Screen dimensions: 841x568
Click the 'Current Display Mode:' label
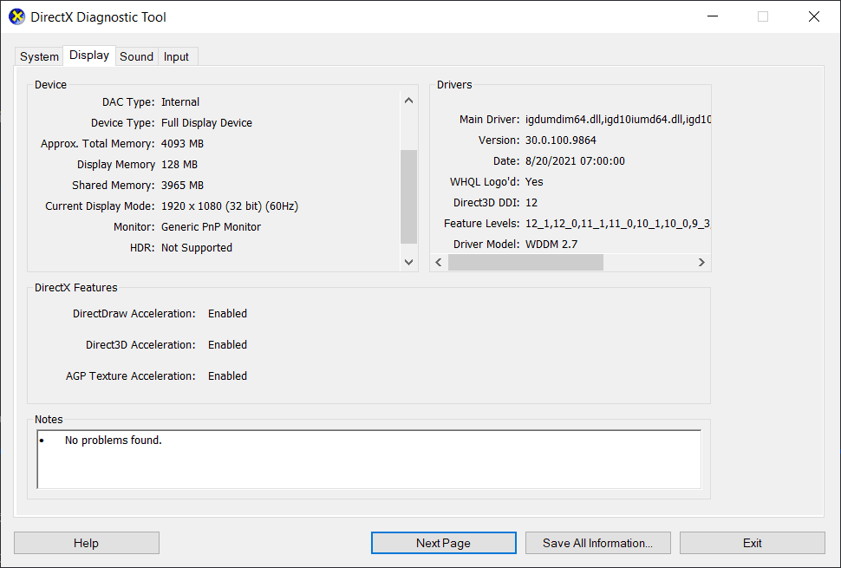[x=100, y=206]
